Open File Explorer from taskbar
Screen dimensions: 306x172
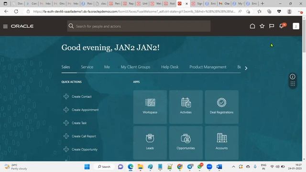point(140,167)
